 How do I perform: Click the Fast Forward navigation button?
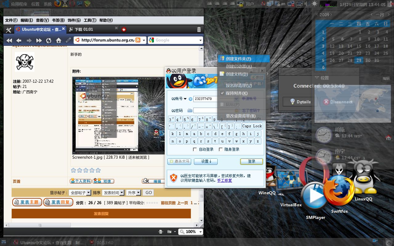tap(39, 41)
